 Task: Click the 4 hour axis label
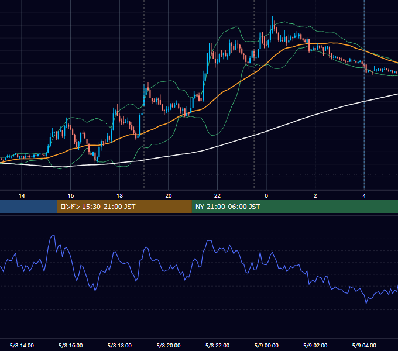point(364,196)
